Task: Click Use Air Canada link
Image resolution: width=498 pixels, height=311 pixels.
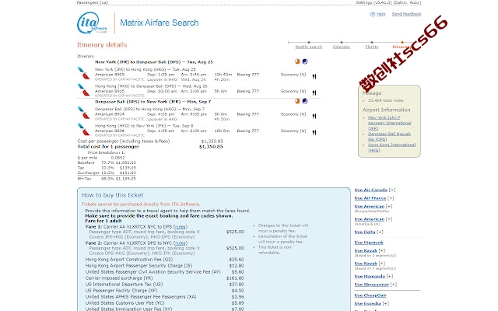Action: [370, 190]
